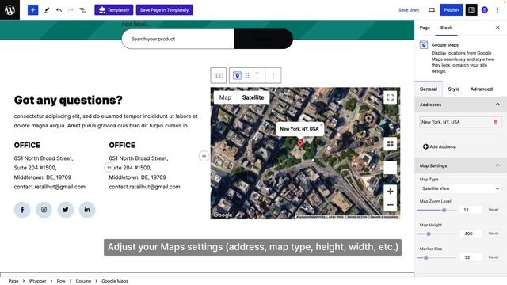Collapse the Addresses panel

(460, 104)
